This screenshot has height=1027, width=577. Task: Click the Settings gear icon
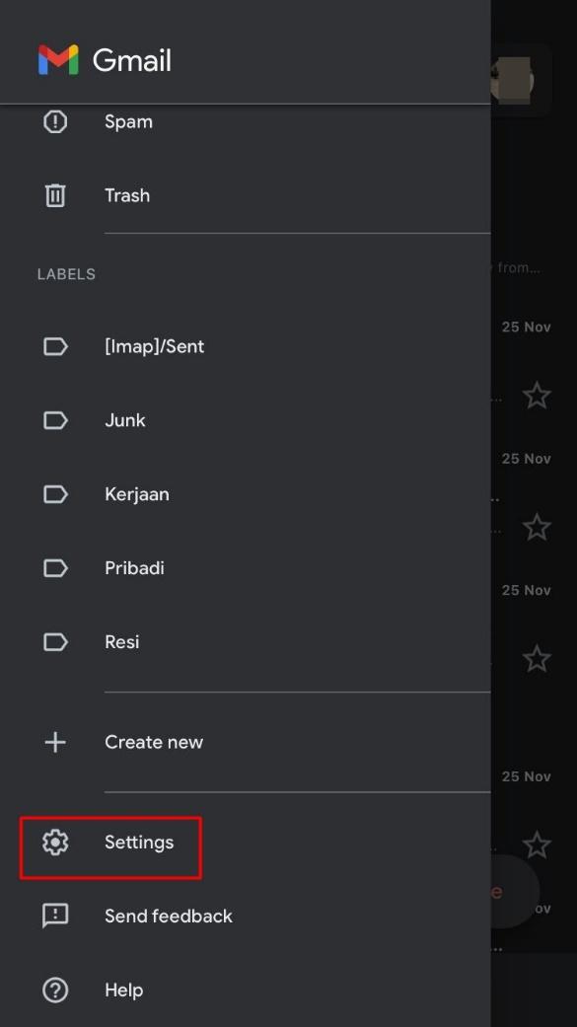(x=55, y=843)
